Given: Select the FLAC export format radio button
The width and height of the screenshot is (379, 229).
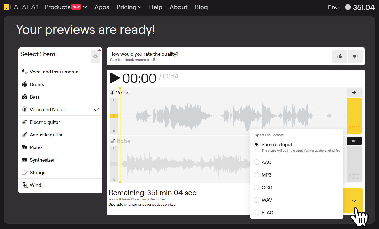Looking at the screenshot, I should (256, 213).
